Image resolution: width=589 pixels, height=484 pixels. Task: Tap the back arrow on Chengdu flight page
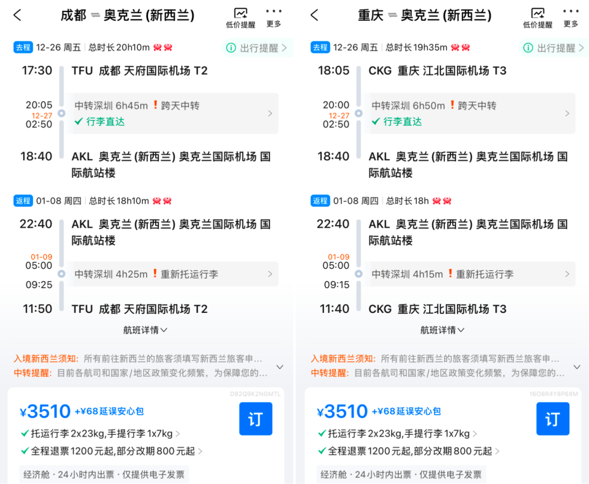click(x=17, y=16)
